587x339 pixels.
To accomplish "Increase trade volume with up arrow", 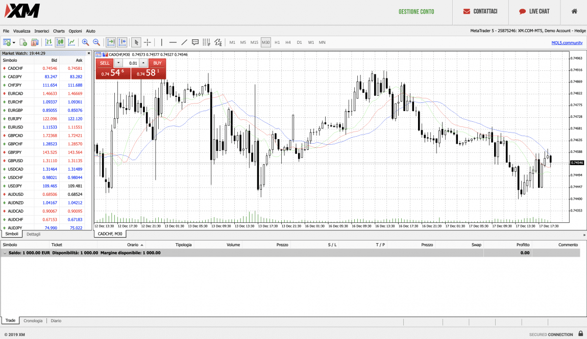I will click(x=143, y=63).
